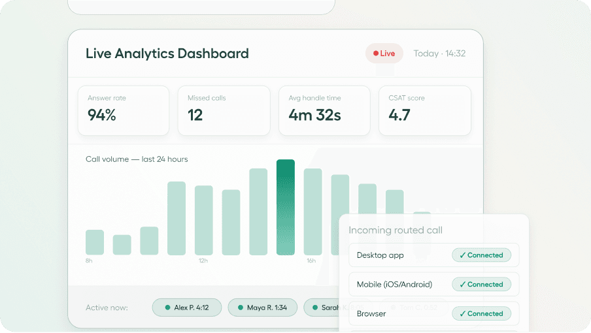Click the 12h axis label
The width and height of the screenshot is (591, 333).
coord(203,261)
